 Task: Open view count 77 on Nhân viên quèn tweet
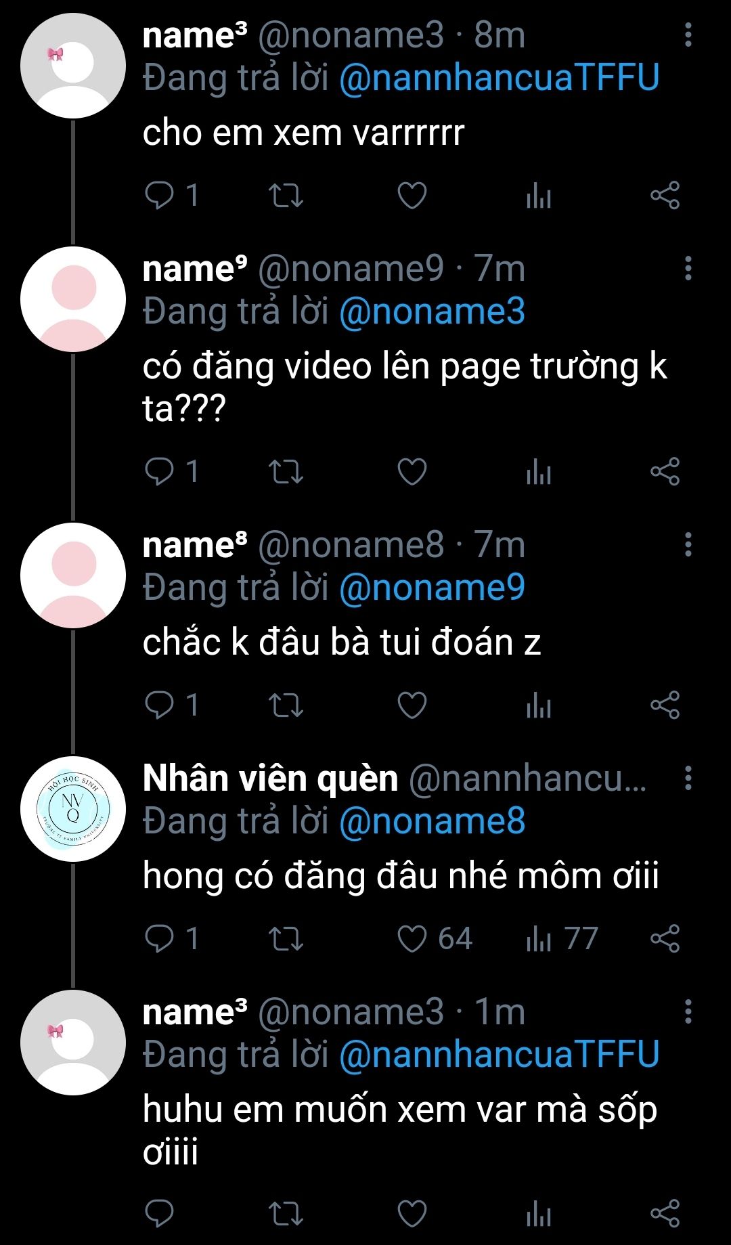pos(562,938)
